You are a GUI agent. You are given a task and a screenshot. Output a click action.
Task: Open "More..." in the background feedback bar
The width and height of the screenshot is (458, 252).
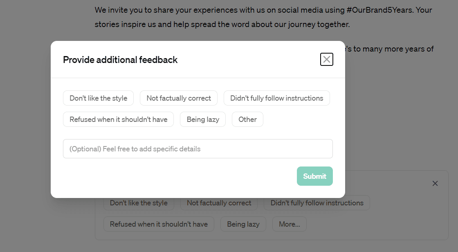[289, 224]
